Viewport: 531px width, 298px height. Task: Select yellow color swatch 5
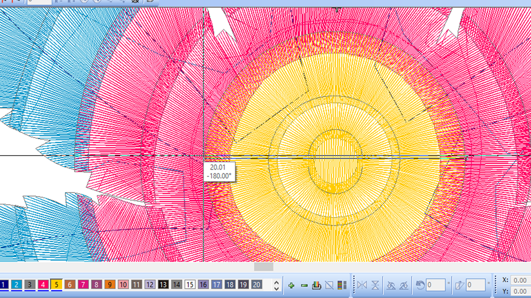tap(56, 285)
